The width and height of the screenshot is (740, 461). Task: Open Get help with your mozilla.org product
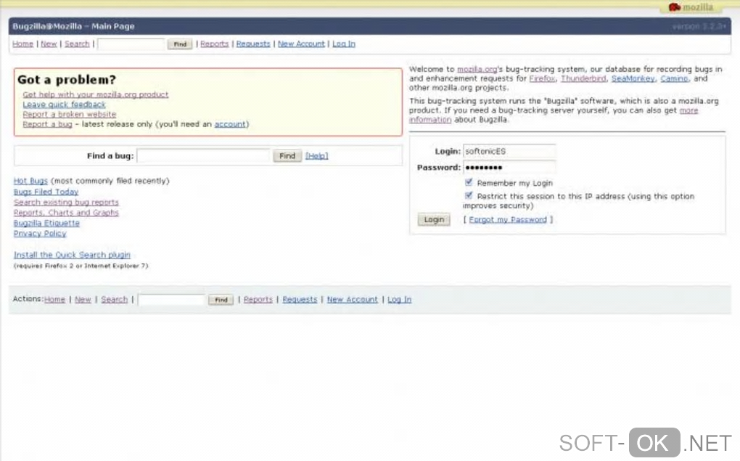pyautogui.click(x=95, y=94)
